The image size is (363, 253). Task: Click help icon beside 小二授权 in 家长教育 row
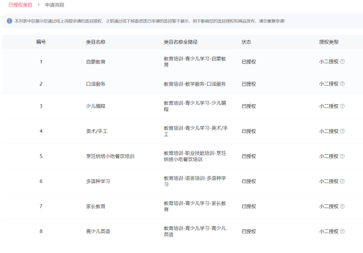click(342, 206)
